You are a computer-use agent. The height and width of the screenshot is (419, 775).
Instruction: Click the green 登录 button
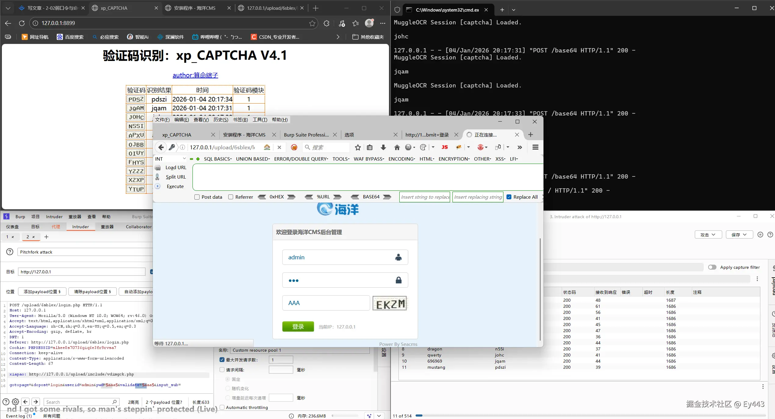pyautogui.click(x=298, y=327)
